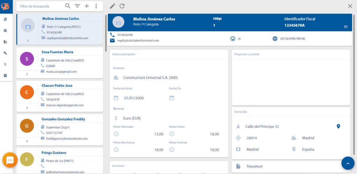357x174 pixels.
Task: Click the pencil edit icon
Action: 112,6
